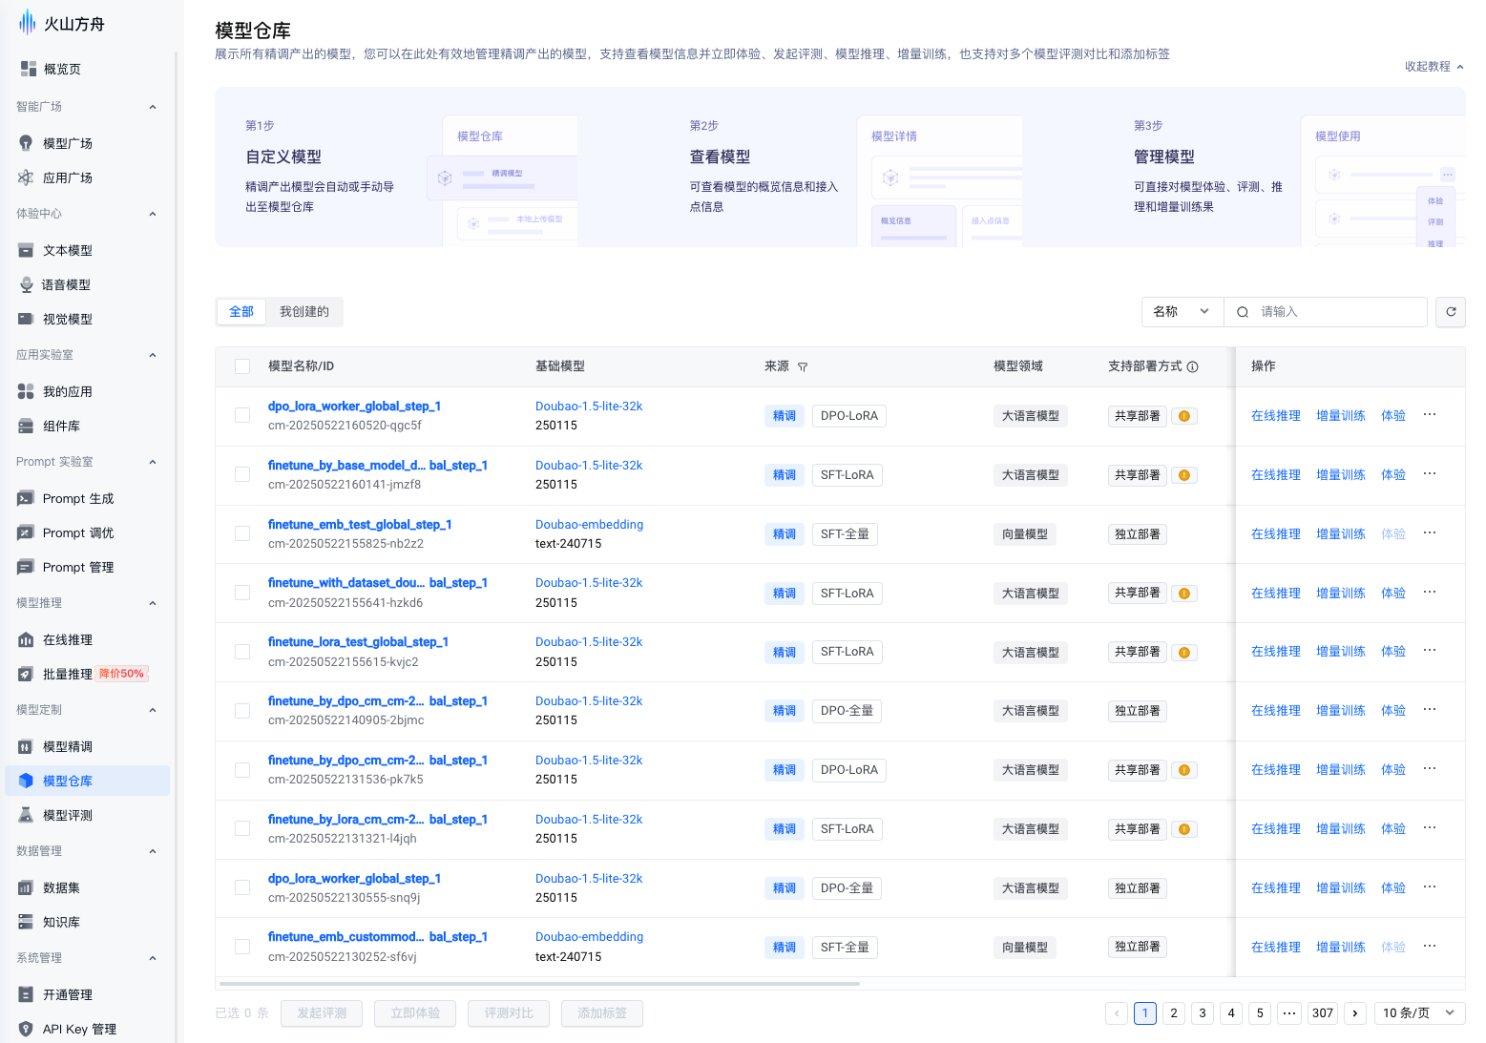The height and width of the screenshot is (1043, 1486).
Task: Click the 模型精调 sidebar icon
Action: 26,746
